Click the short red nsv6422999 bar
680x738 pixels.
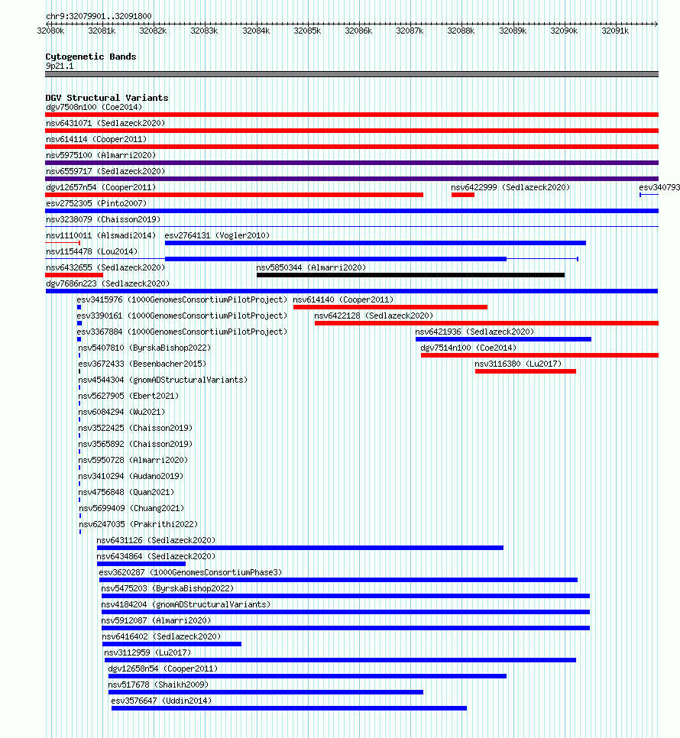[x=463, y=195]
